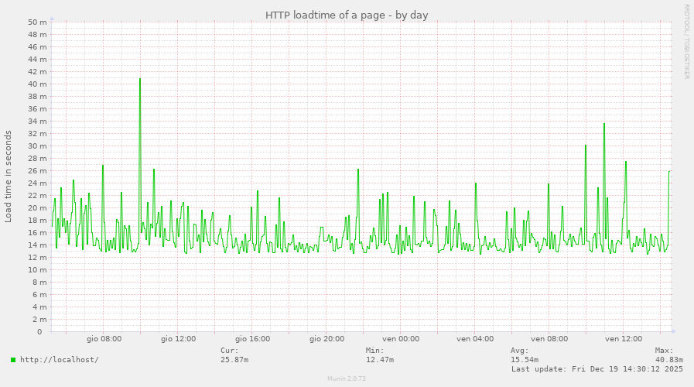Screen dimensions: 694x387
Task: Click the 50 m y-axis label
Action: click(37, 22)
